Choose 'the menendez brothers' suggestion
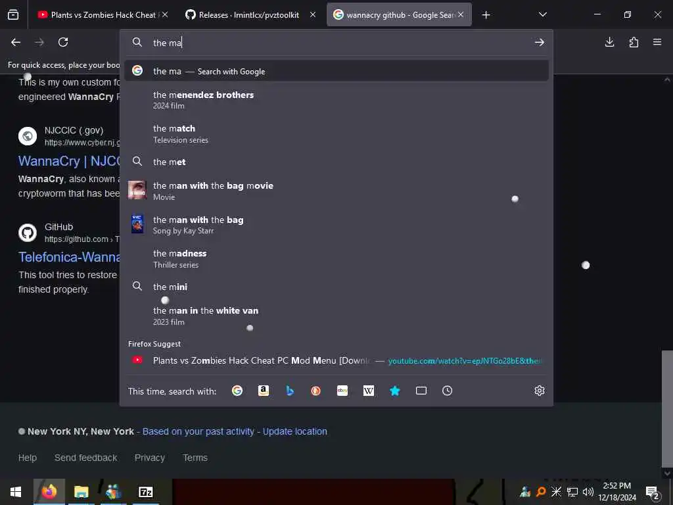Viewport: 673px width, 505px height. 336,100
